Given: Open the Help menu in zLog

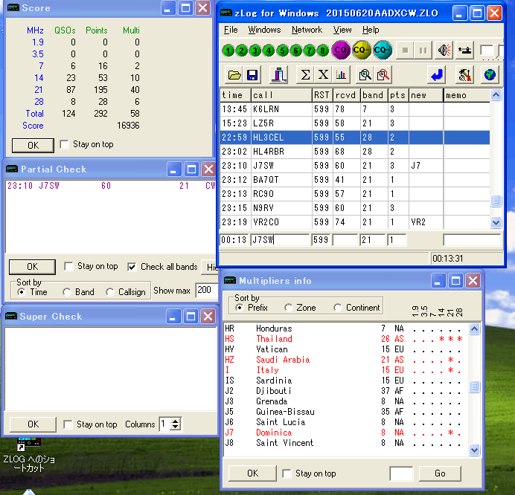Looking at the screenshot, I should pyautogui.click(x=371, y=30).
